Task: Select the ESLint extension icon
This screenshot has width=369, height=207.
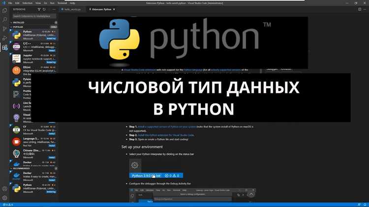Action: 16,71
